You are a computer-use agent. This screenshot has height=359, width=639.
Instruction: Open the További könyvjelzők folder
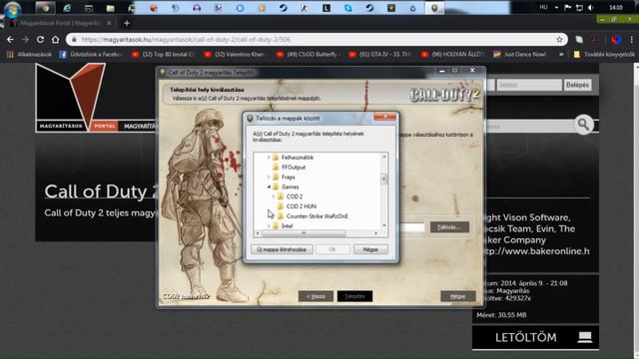604,54
